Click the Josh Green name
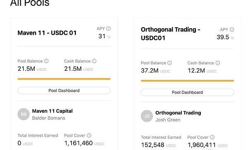Image resolution: width=248 pixels, height=150 pixels. click(x=168, y=120)
